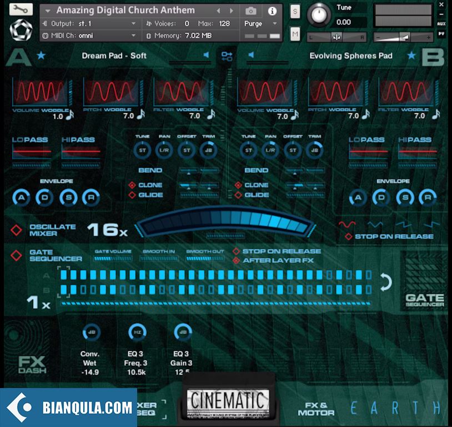Toggle oscillator Stop On Release
This screenshot has width=452, height=427.
coord(349,236)
